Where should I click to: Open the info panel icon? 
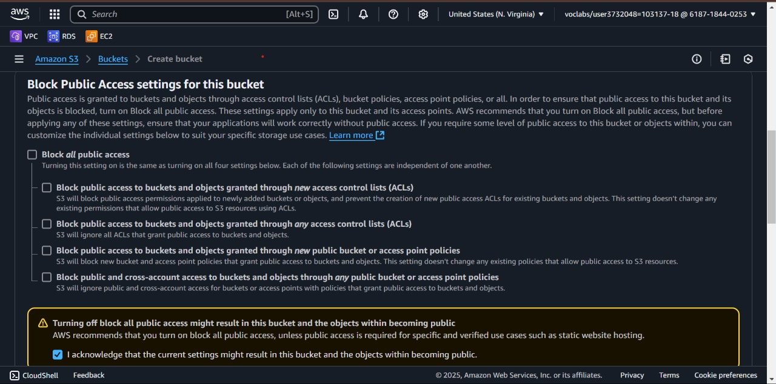(x=697, y=59)
